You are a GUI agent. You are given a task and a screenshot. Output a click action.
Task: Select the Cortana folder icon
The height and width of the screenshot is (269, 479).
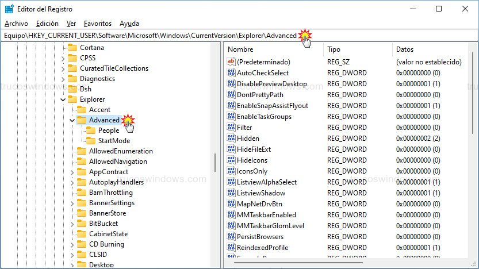coord(72,48)
